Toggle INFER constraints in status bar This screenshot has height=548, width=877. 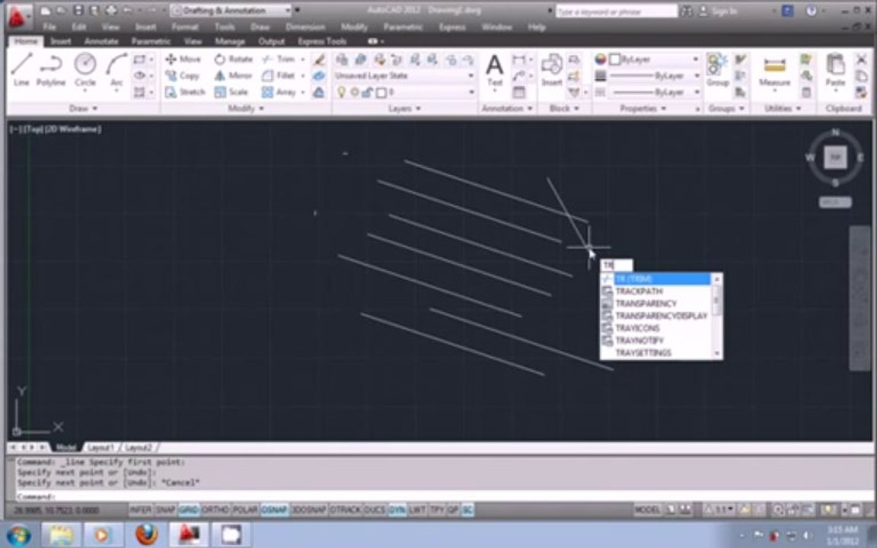coord(140,510)
